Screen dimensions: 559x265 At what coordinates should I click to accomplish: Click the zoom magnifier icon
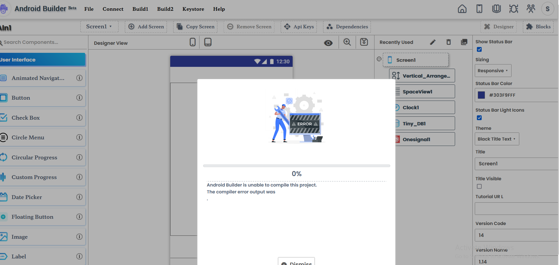tap(347, 42)
